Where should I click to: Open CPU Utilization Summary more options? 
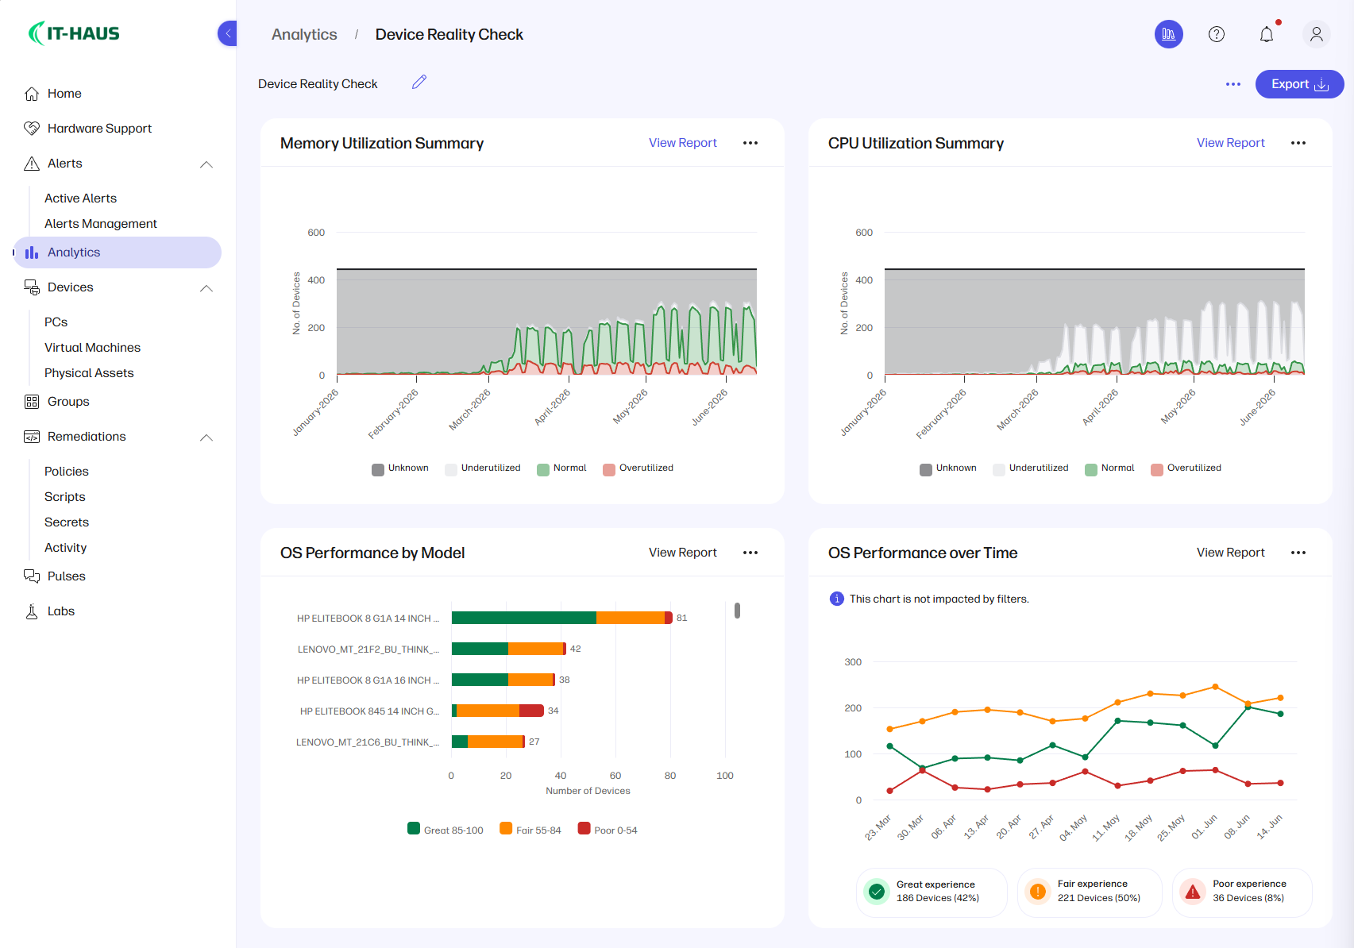1298,143
